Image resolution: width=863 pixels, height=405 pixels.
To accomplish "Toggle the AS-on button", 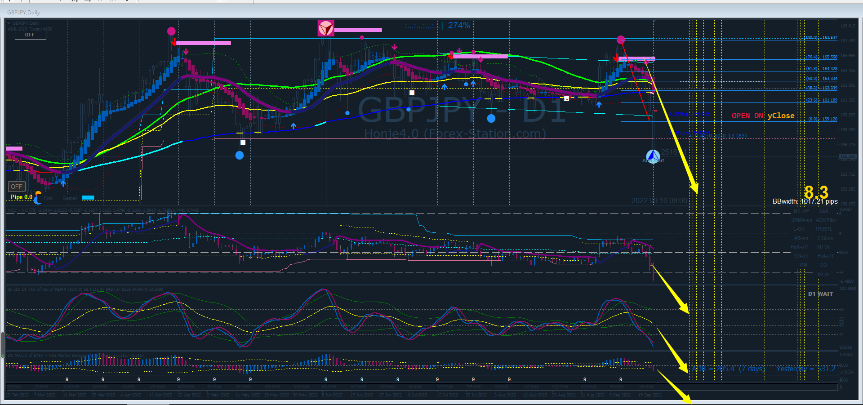I will coord(801,238).
